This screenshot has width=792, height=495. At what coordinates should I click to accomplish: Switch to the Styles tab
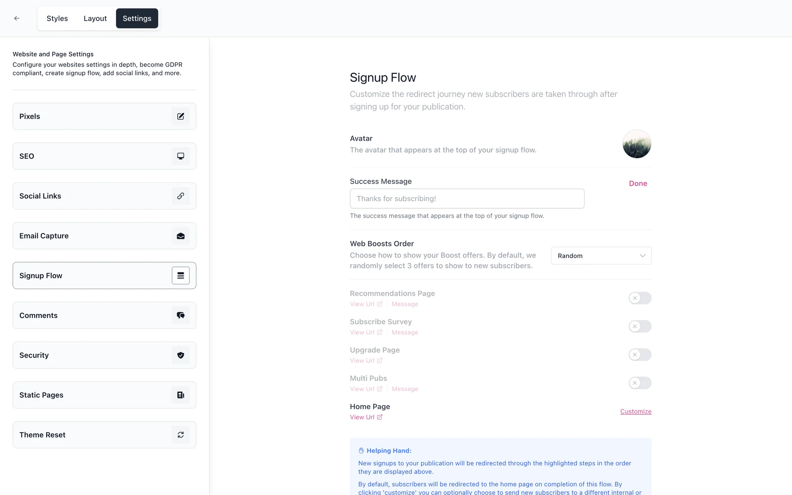pyautogui.click(x=57, y=19)
